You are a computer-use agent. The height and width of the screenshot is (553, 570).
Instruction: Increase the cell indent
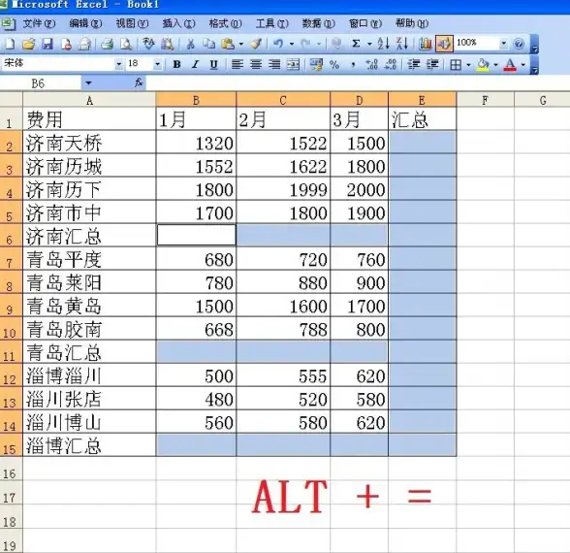tap(432, 65)
